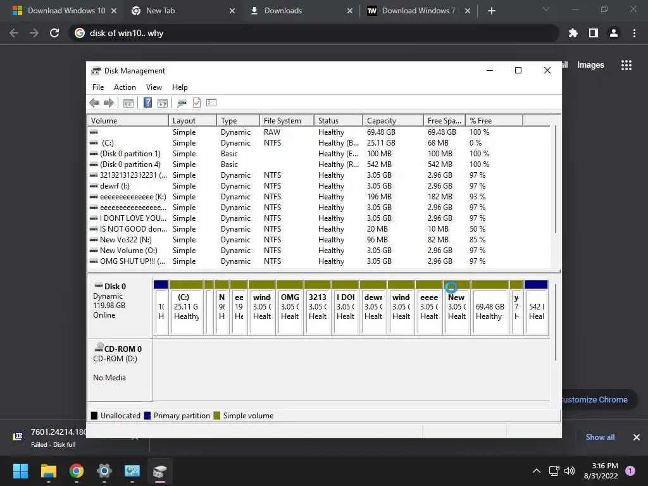648x486 pixels.
Task: Select (Disk 0 partition 1) row
Action: (318, 154)
